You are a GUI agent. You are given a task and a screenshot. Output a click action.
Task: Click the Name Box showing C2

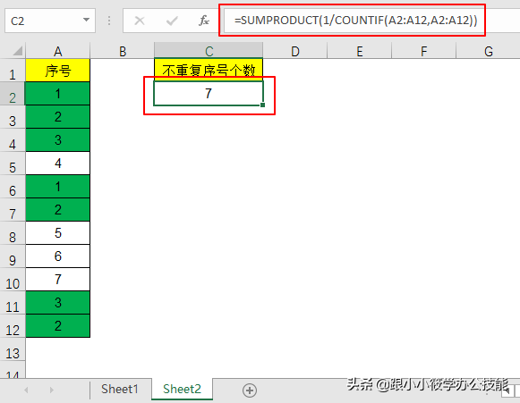(50, 21)
